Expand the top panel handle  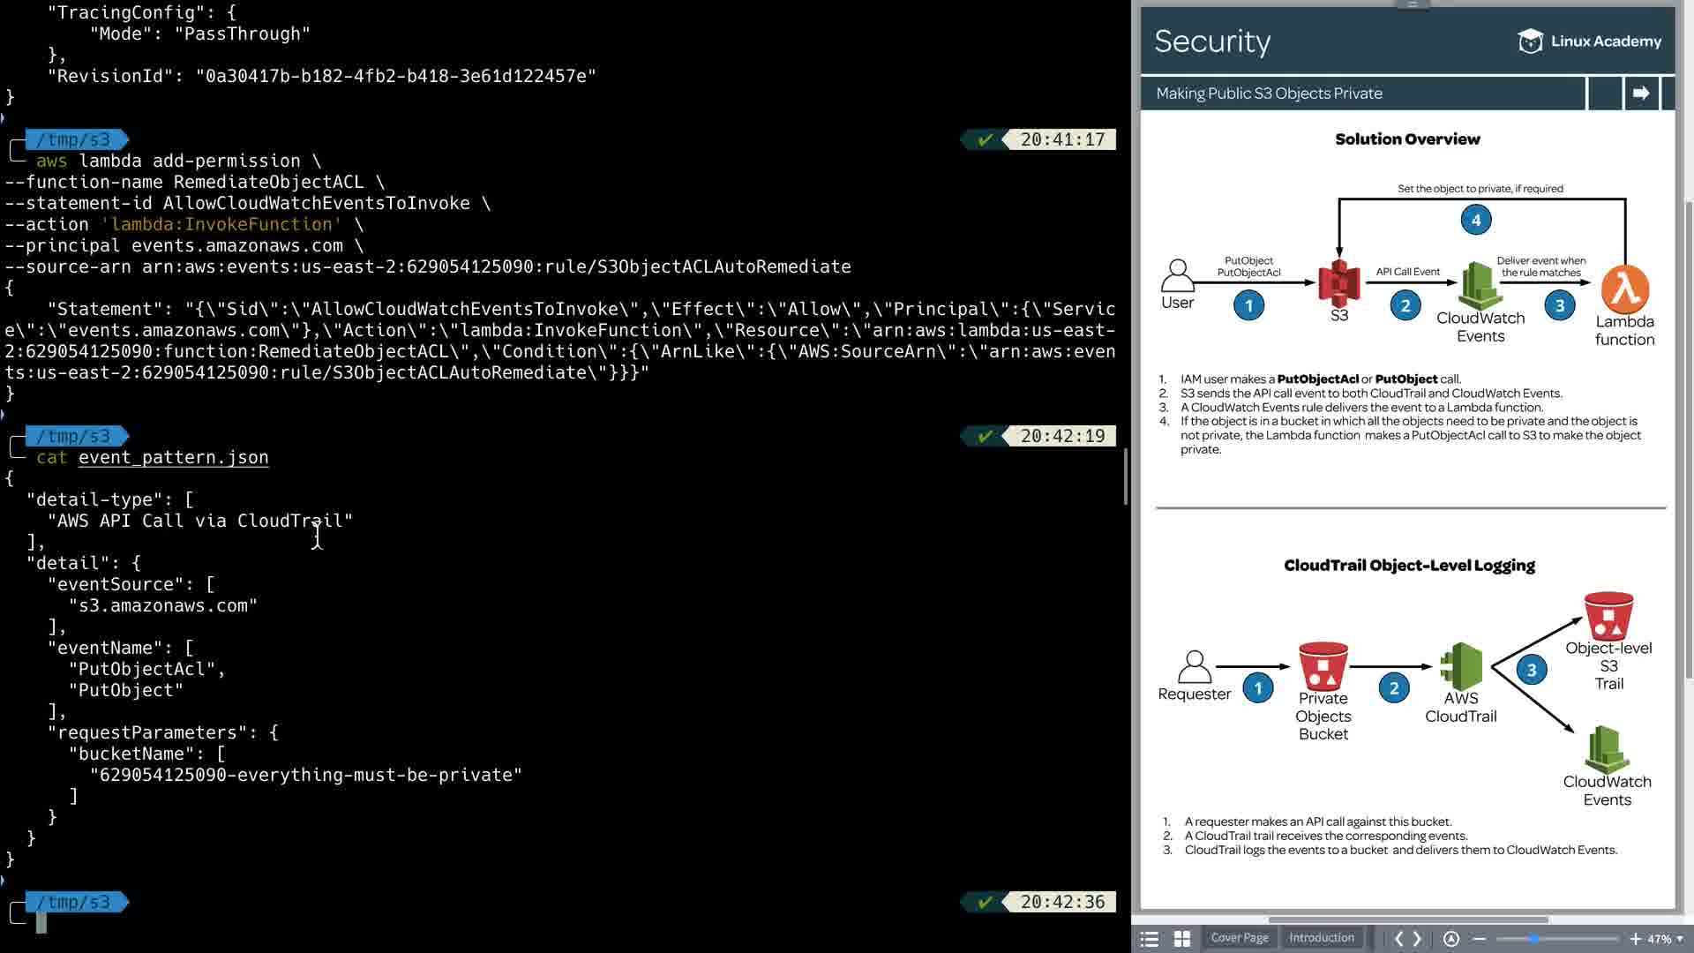click(1412, 4)
